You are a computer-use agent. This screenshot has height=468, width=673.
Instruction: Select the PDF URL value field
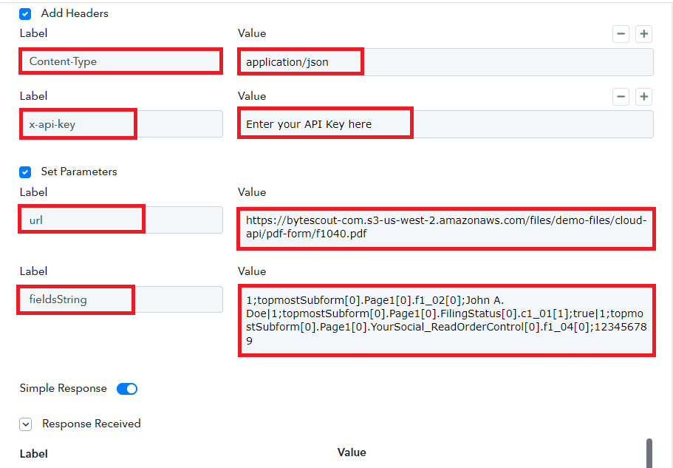(x=446, y=228)
